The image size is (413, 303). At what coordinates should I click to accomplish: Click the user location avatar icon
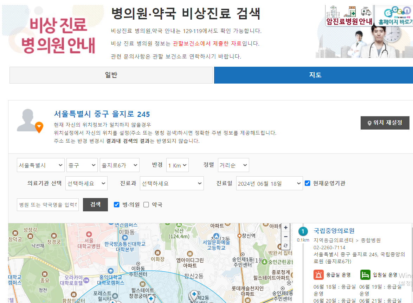(x=30, y=121)
